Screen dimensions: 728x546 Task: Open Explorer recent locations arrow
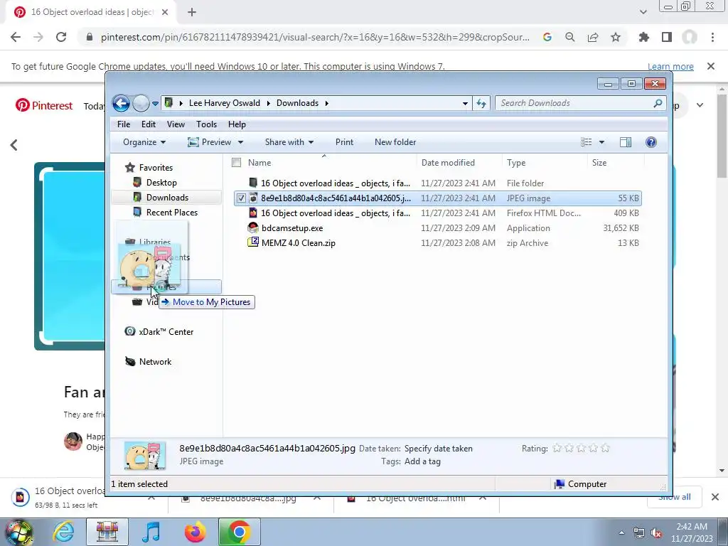pos(155,104)
